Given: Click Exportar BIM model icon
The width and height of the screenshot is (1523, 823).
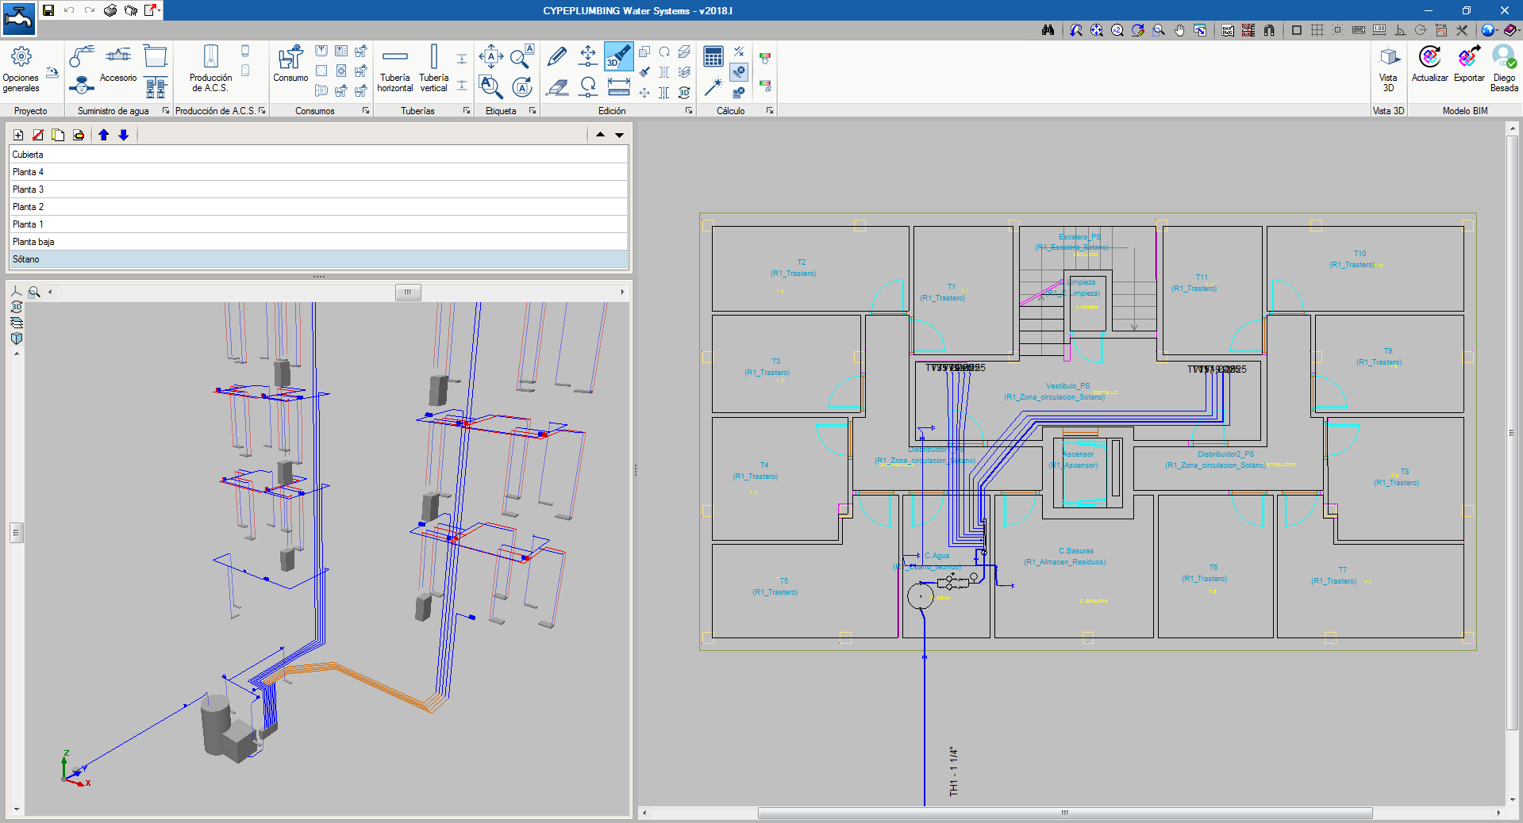Looking at the screenshot, I should click(x=1469, y=63).
